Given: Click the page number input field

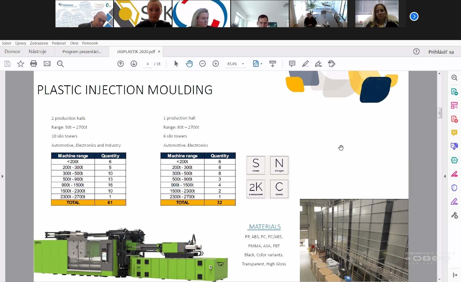Looking at the screenshot, I should point(148,64).
